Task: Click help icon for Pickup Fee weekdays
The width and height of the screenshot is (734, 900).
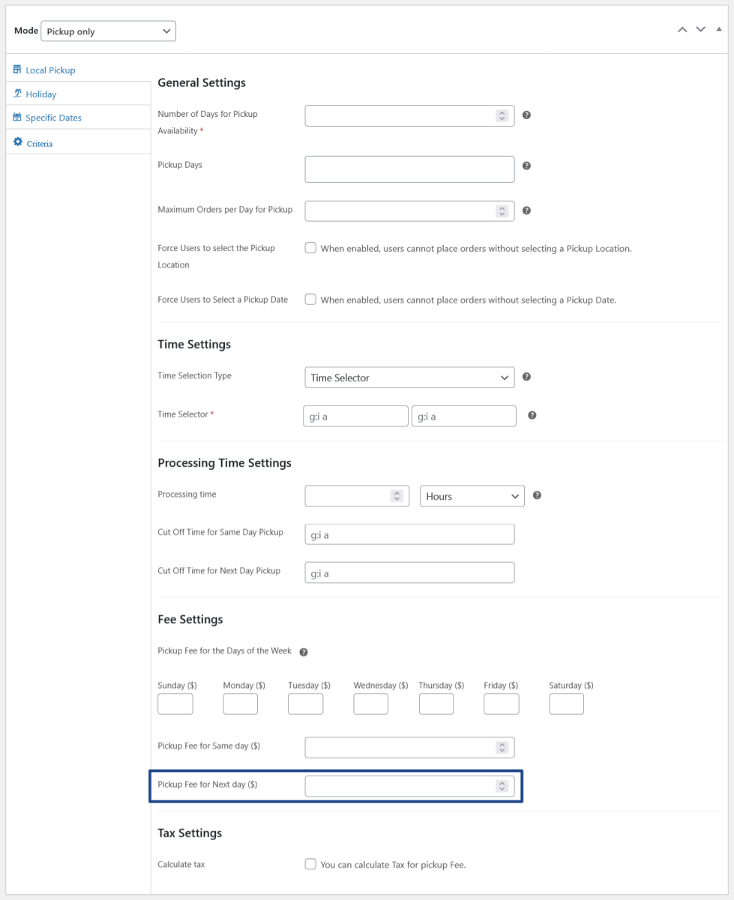Action: click(304, 652)
